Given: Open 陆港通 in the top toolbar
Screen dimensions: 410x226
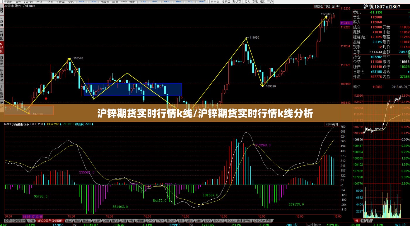Looking at the screenshot, I should [105, 2].
